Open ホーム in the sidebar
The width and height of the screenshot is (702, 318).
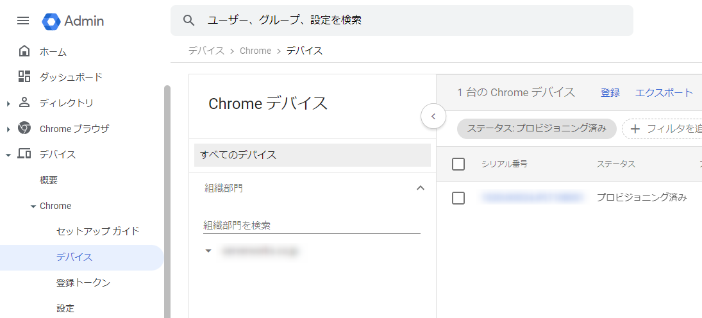(x=53, y=52)
